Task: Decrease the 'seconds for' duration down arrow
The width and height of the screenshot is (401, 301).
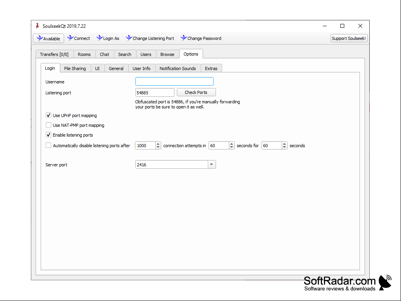Action: 284,147
